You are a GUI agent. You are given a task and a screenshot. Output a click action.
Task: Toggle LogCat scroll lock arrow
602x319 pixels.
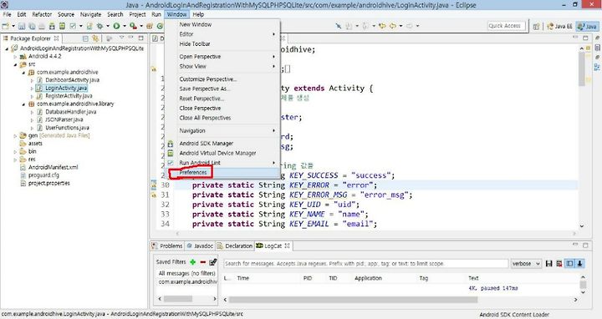579,263
